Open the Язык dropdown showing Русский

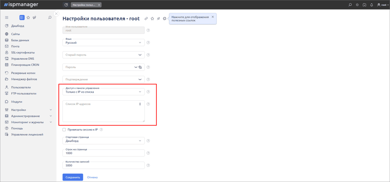pyautogui.click(x=103, y=42)
